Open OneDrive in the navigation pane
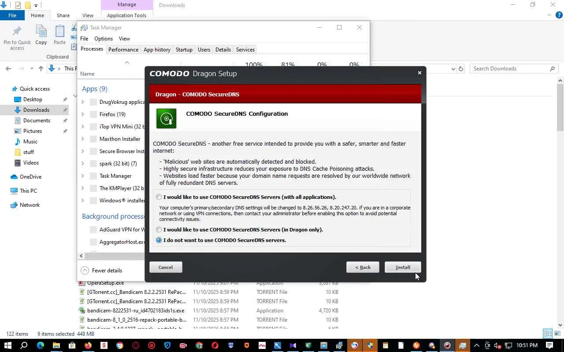The width and height of the screenshot is (564, 352). (x=30, y=177)
